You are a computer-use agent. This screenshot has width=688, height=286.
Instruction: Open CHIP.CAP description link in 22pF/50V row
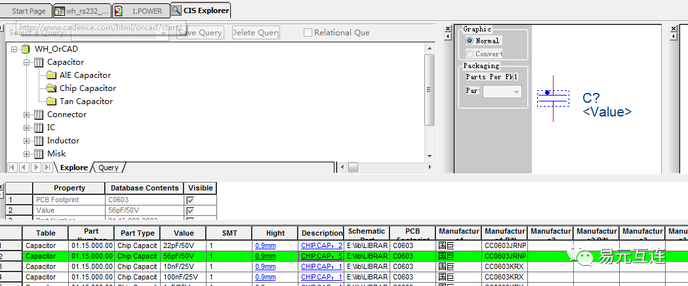[321, 245]
